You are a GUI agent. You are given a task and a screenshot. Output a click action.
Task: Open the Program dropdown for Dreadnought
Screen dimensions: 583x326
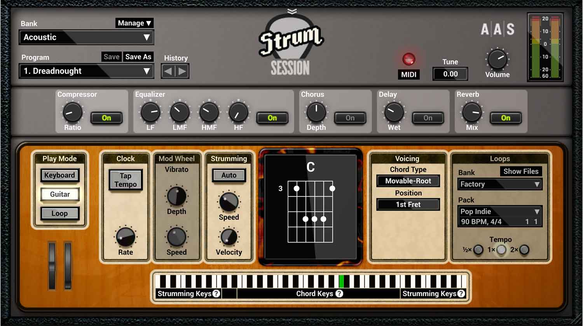coord(86,71)
